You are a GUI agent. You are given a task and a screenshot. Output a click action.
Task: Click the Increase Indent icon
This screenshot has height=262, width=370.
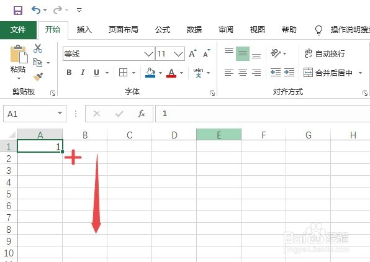[x=289, y=73]
